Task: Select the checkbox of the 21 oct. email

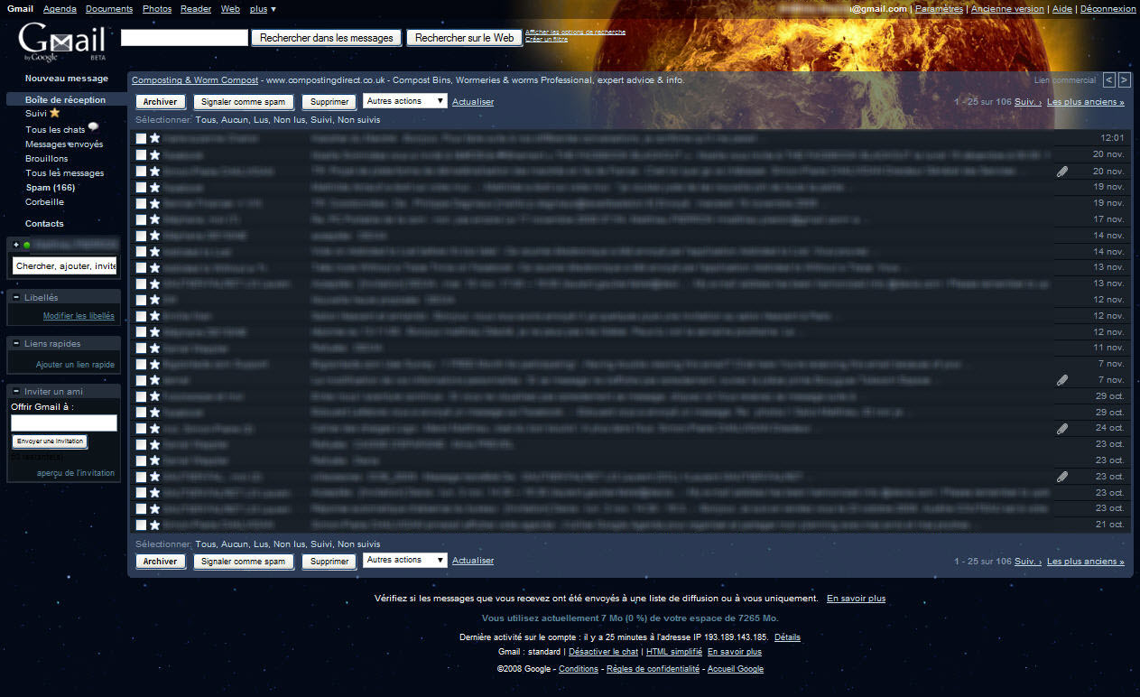Action: [141, 525]
